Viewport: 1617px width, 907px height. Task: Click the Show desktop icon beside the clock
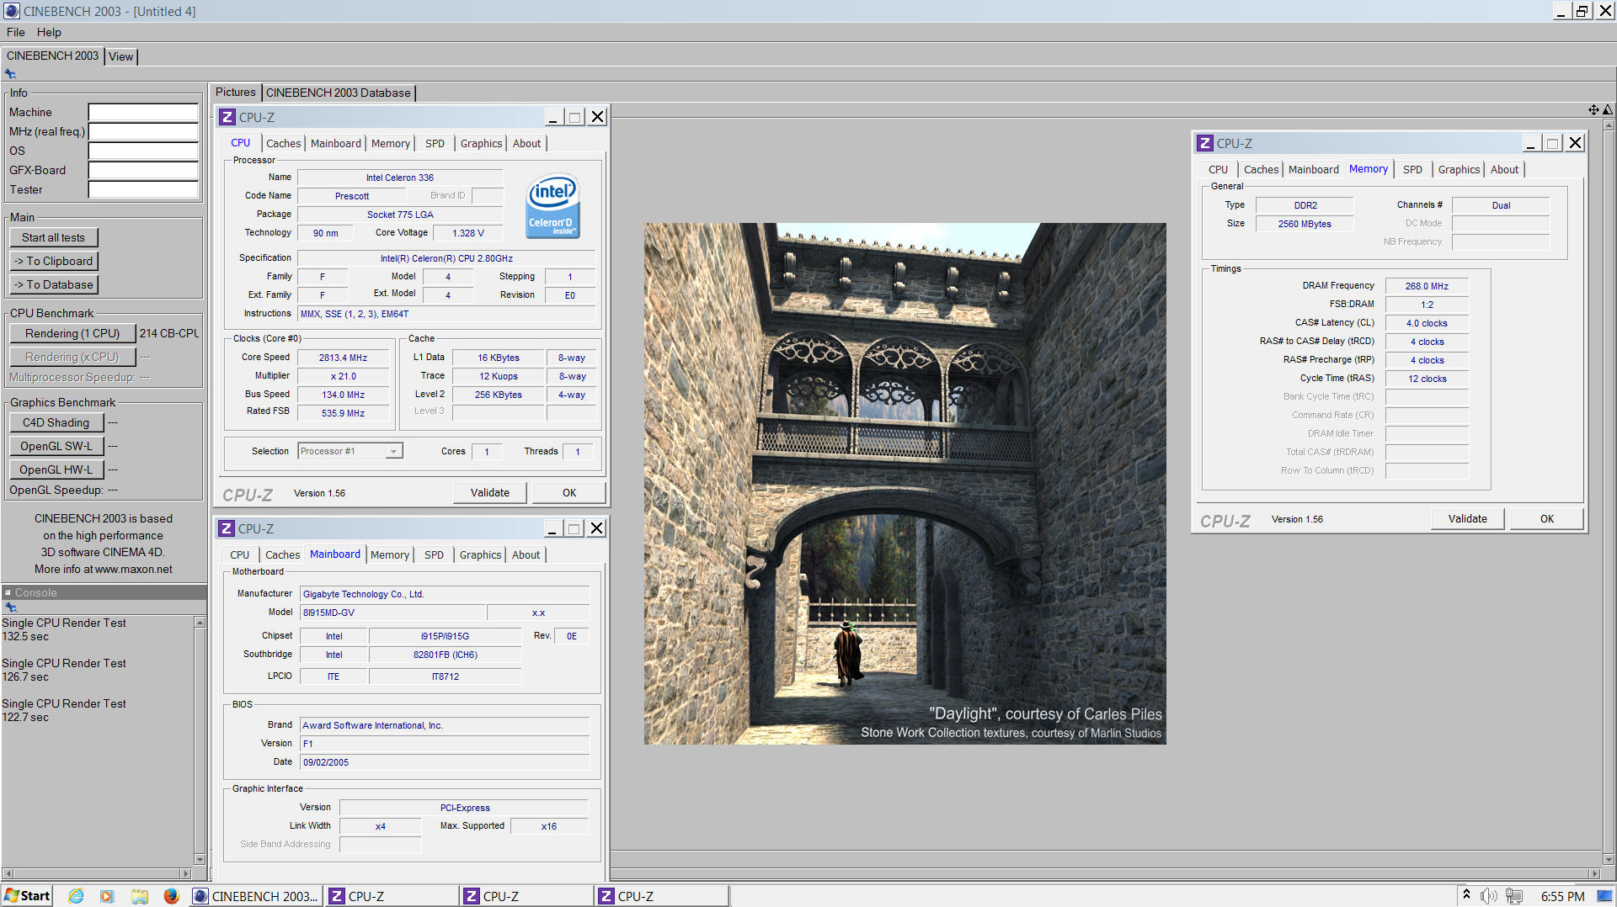click(1604, 896)
